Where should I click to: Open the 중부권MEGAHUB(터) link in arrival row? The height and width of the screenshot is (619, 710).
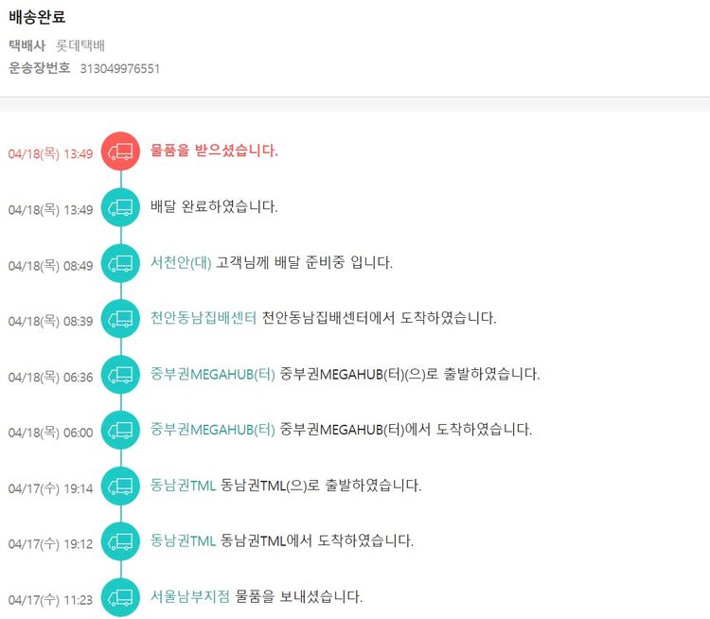tap(213, 430)
